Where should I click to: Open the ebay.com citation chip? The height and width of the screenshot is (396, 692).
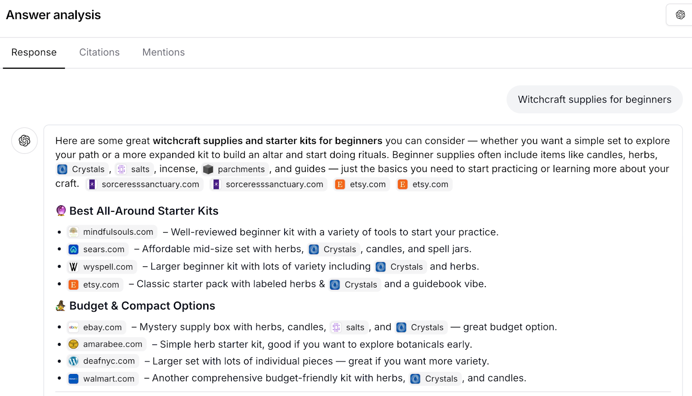point(96,327)
